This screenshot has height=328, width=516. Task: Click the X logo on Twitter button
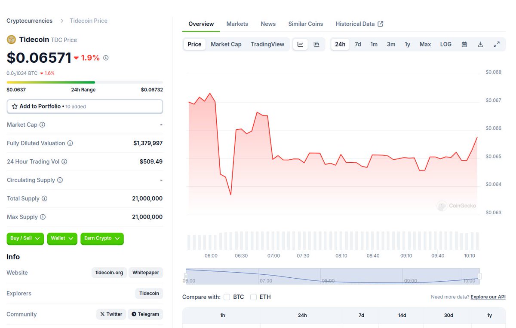click(102, 314)
